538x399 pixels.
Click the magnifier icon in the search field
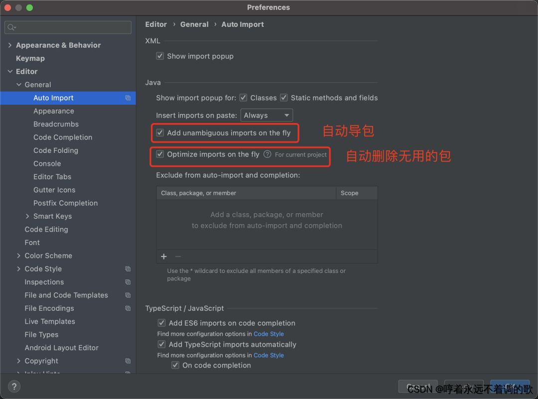click(x=11, y=27)
